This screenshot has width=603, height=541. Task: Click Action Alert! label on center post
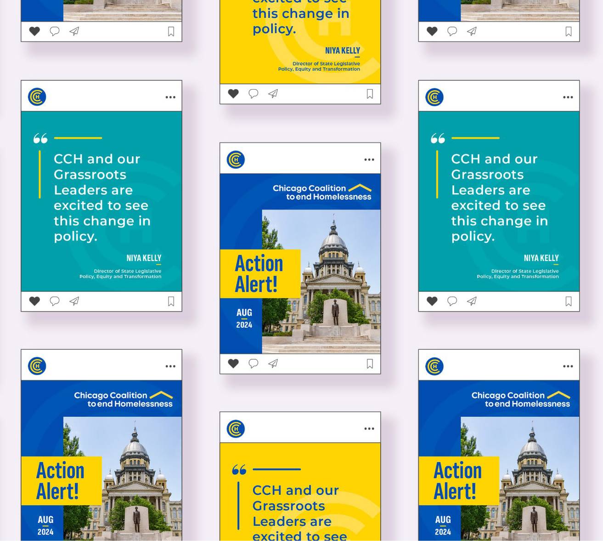pos(259,274)
